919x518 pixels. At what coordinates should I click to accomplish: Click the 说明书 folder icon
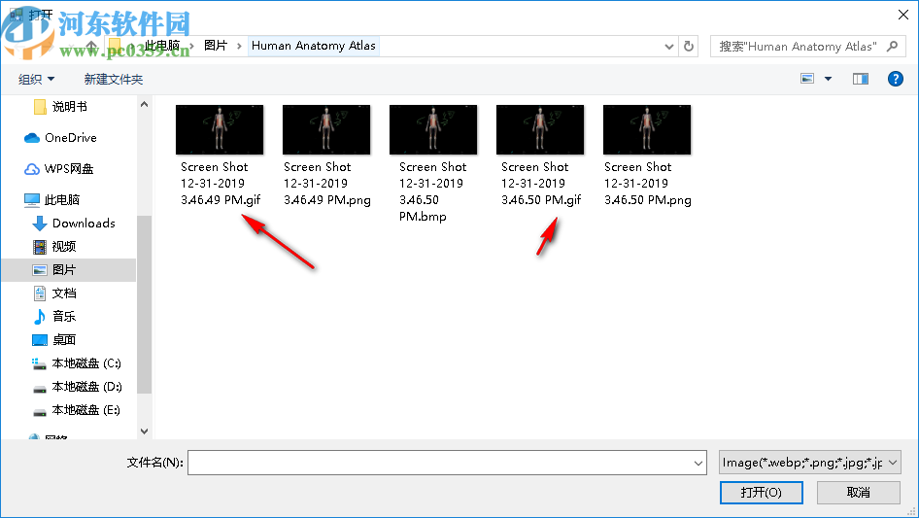pos(40,107)
